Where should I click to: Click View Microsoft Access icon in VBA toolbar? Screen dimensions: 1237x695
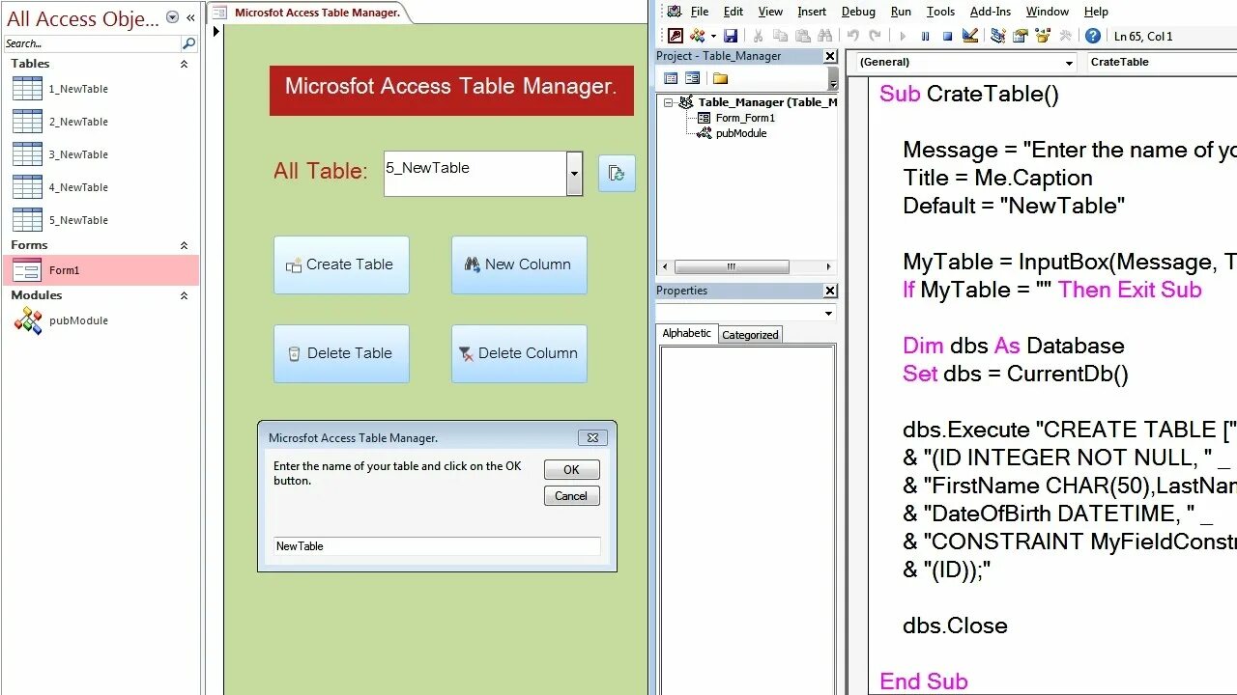(676, 36)
